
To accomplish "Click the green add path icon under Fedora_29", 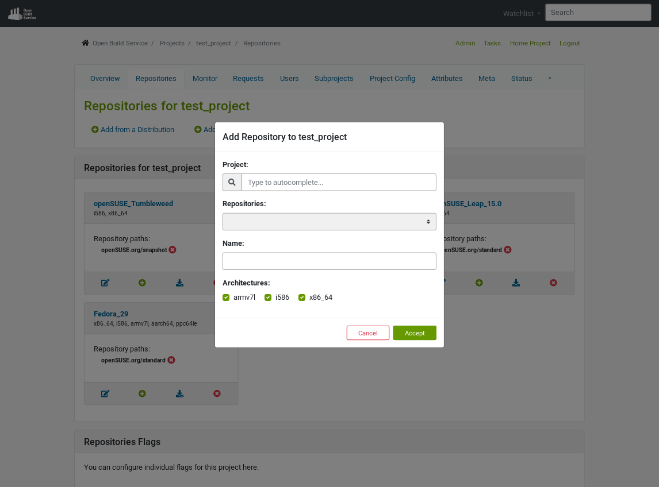I will (142, 393).
